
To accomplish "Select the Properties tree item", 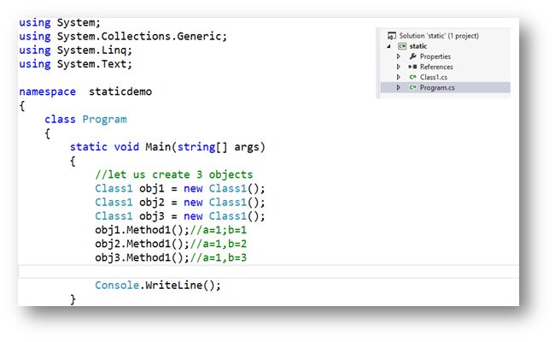I will [x=435, y=56].
